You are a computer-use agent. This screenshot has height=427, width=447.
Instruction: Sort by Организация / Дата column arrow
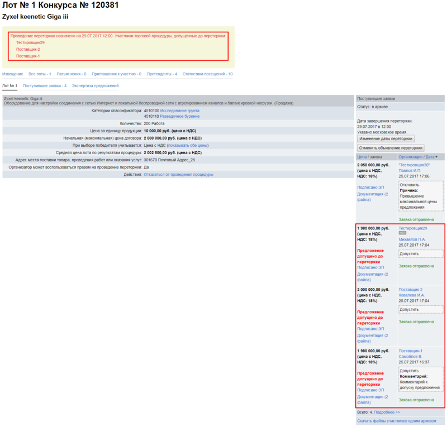pos(436,157)
